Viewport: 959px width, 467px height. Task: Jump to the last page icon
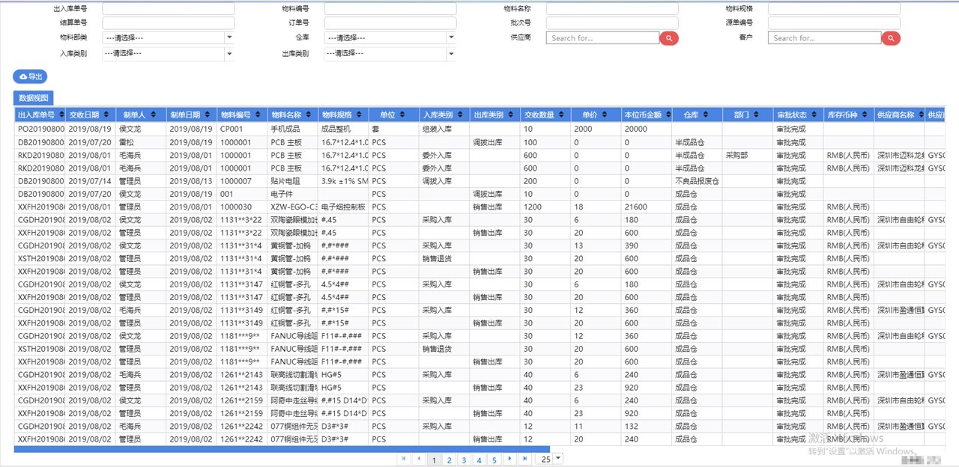point(525,459)
